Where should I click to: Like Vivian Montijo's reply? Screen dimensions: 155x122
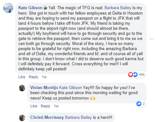point(34,106)
